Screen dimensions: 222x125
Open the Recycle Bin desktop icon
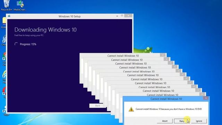point(6,6)
